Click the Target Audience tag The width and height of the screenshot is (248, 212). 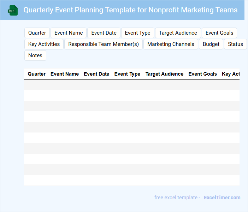(x=178, y=33)
